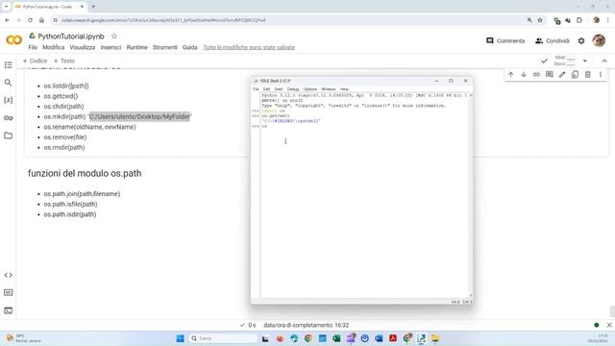Edit the cell with pencil icon
Image resolution: width=615 pixels, height=346 pixels.
coord(562,74)
